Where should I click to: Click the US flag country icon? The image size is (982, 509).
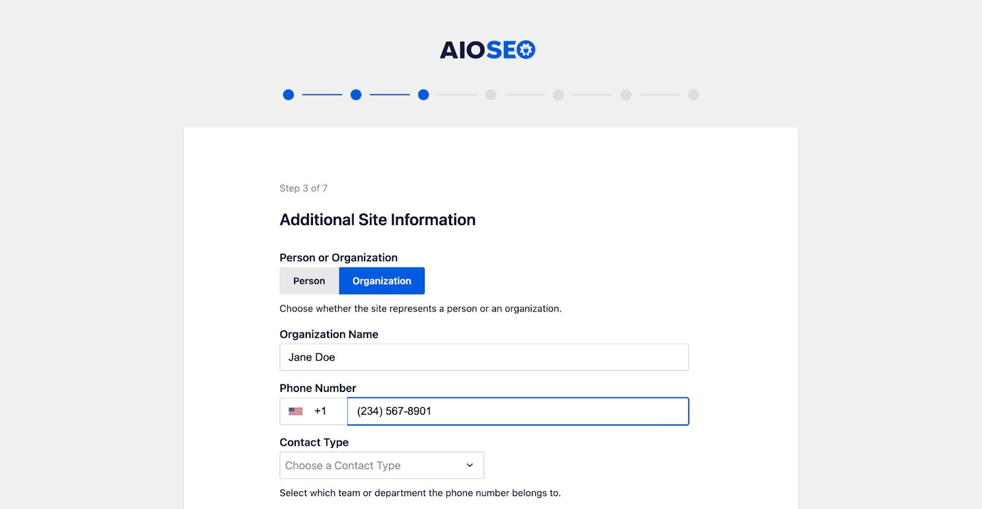296,411
